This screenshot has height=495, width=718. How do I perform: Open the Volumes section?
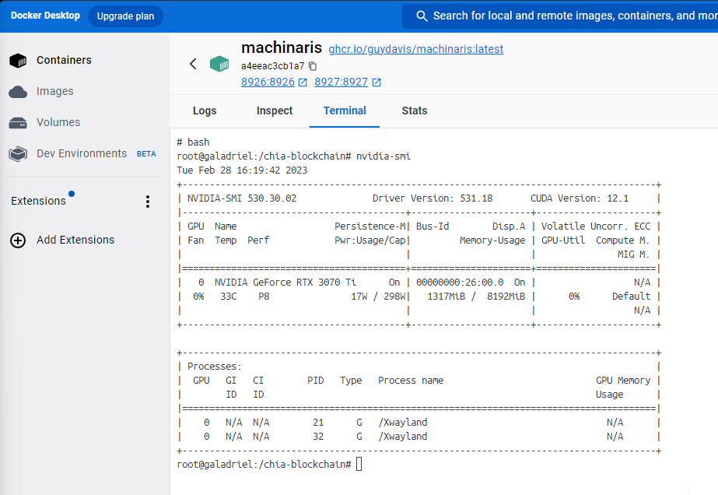point(58,122)
